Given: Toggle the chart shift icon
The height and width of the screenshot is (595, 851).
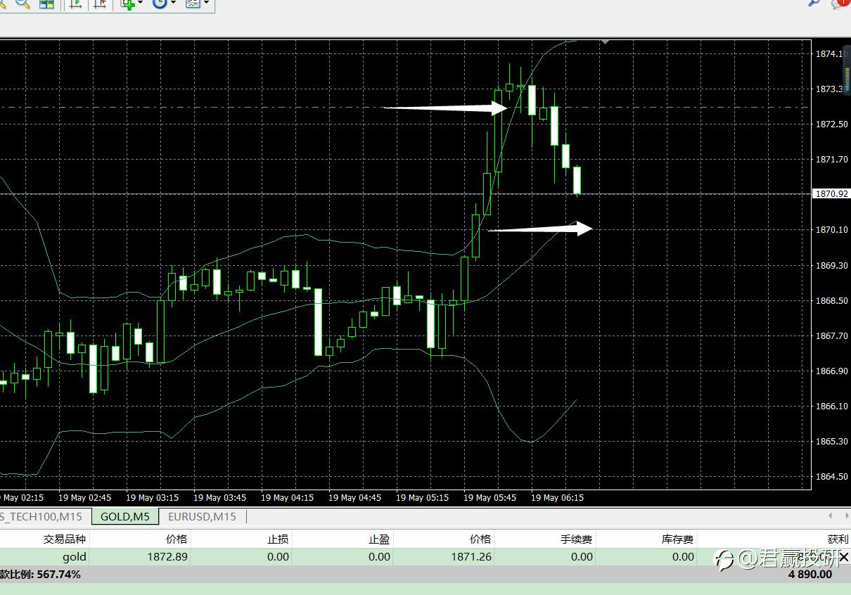Looking at the screenshot, I should (99, 3).
